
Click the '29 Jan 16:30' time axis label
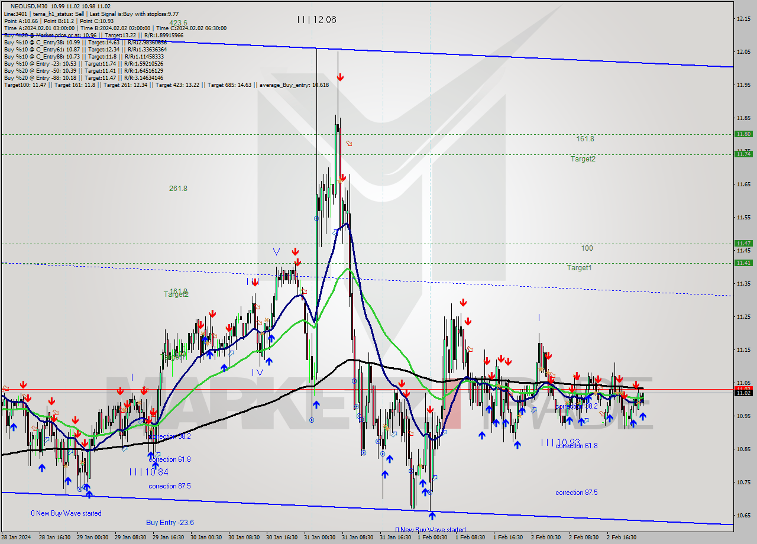167,537
